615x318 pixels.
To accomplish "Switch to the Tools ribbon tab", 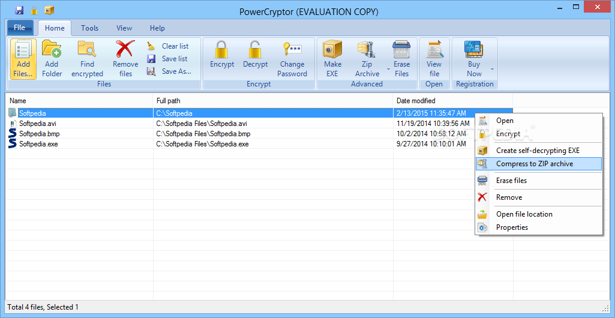I will point(90,28).
